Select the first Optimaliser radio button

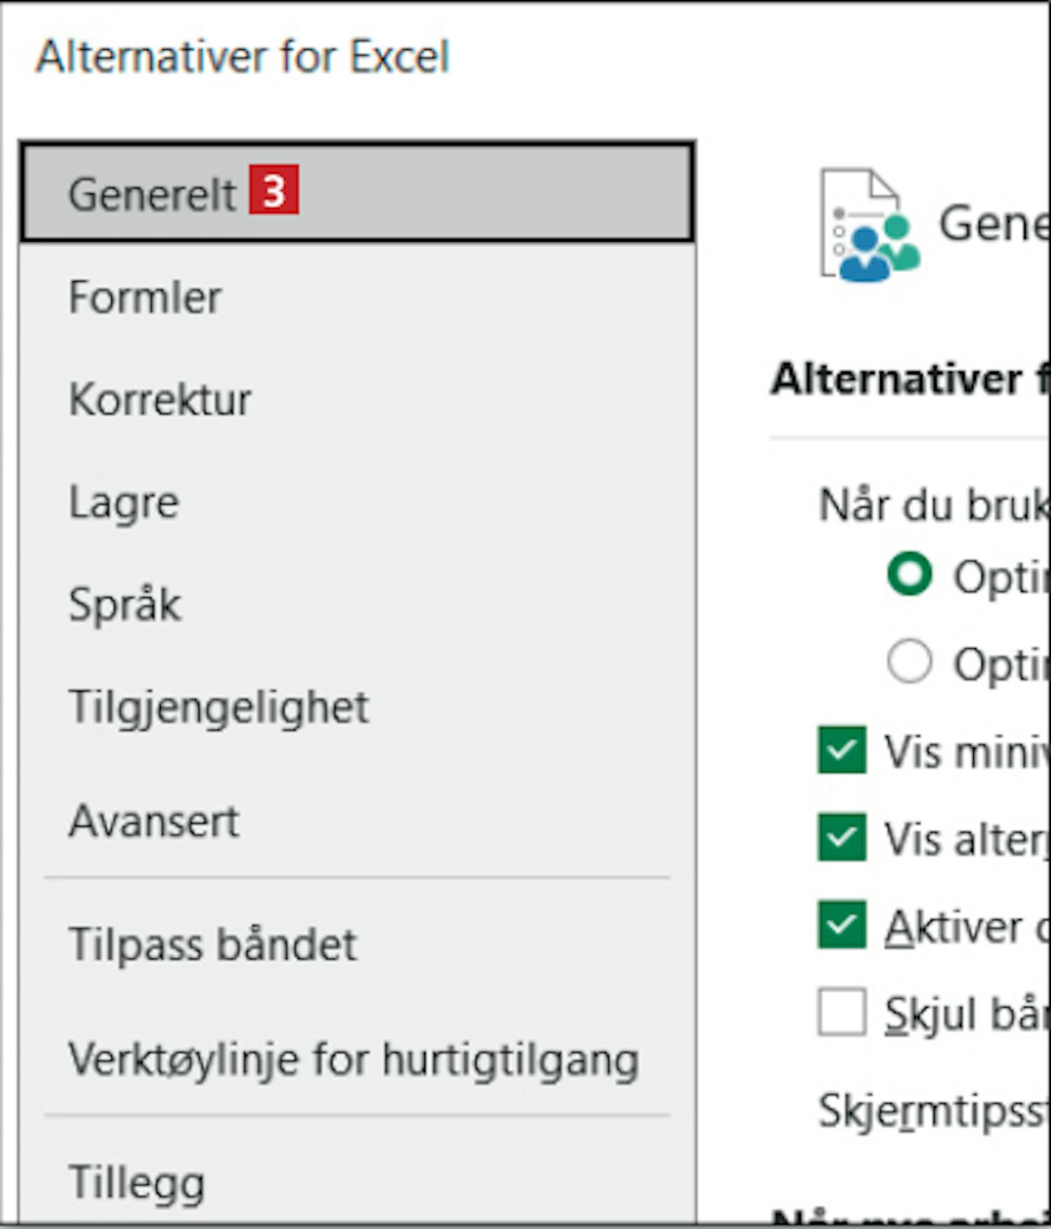[x=909, y=574]
